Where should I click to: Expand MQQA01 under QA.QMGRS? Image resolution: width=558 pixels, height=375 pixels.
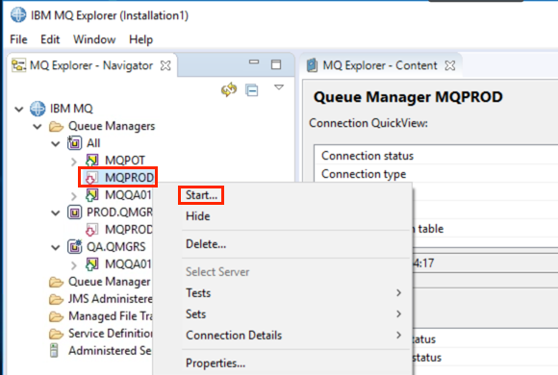[x=74, y=265]
